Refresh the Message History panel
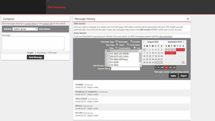Viewport: 215px width, 121px height. 188,19
